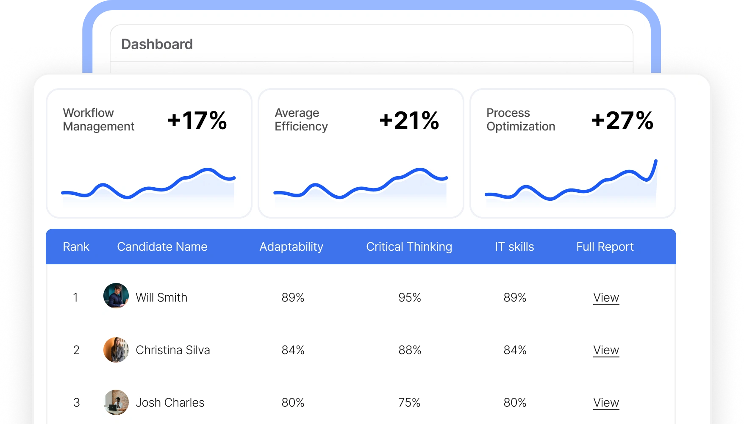The width and height of the screenshot is (744, 424).
Task: Open Christina Silva's View report link
Action: 606,350
